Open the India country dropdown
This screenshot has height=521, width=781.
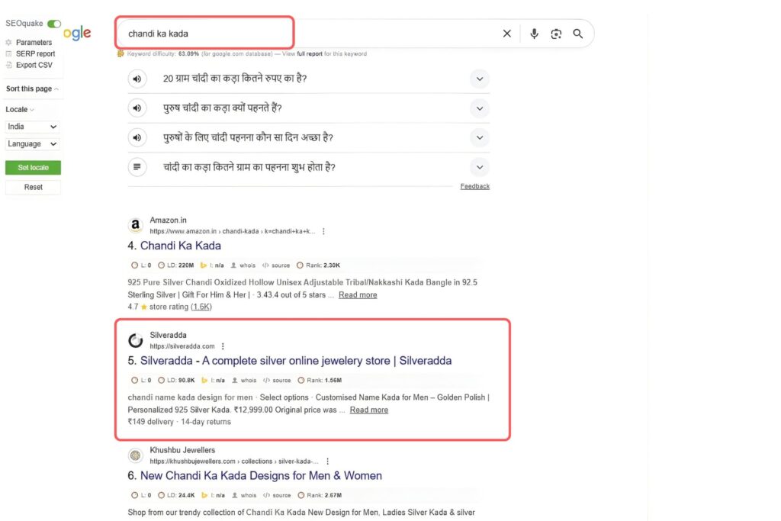point(32,127)
